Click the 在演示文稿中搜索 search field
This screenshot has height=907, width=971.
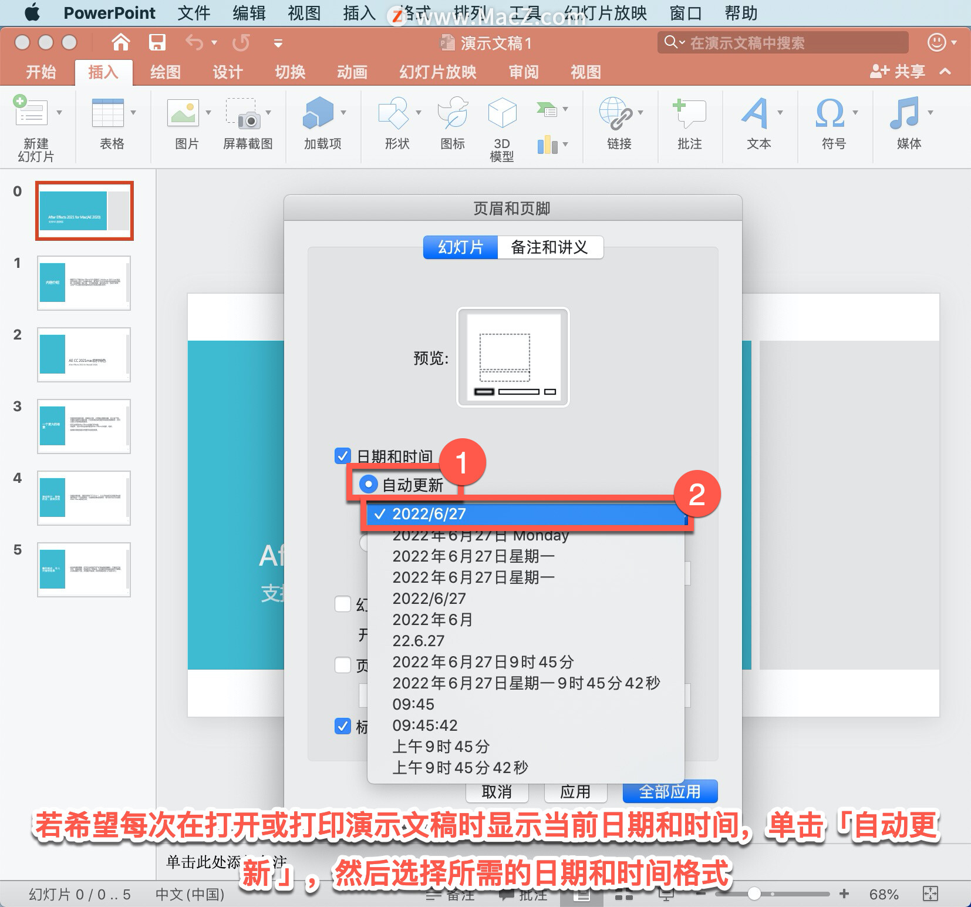(783, 42)
